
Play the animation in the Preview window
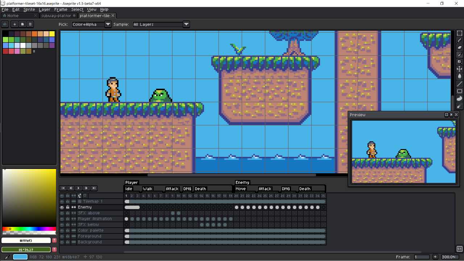451,115
